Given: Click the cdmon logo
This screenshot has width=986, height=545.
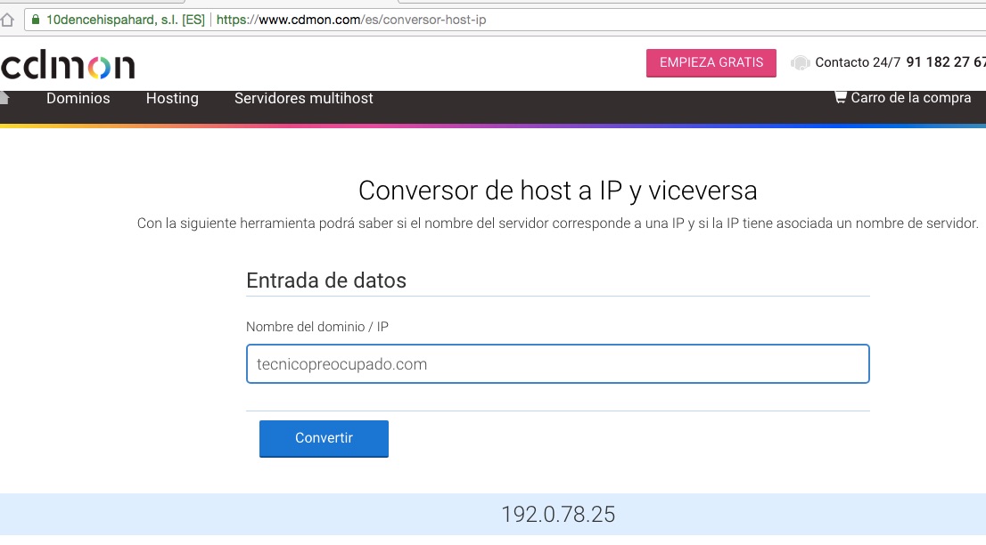Looking at the screenshot, I should coord(68,65).
